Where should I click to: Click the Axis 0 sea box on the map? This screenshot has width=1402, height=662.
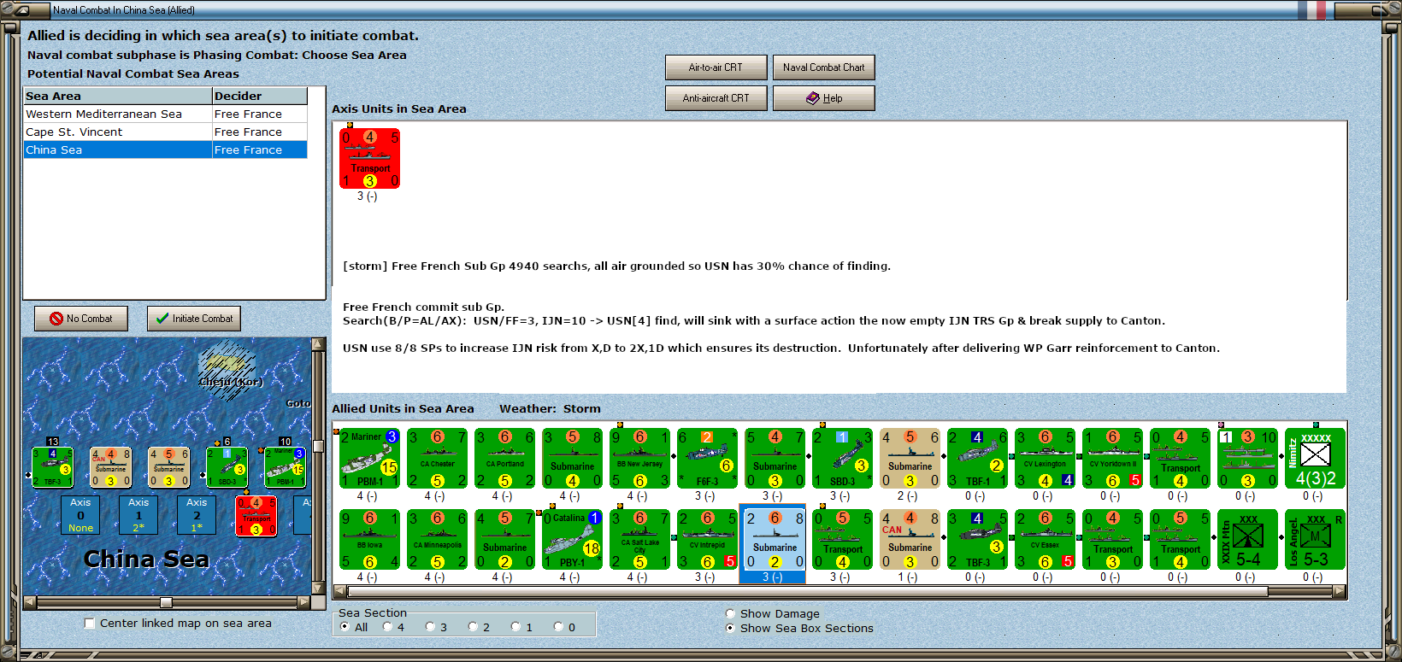[80, 515]
